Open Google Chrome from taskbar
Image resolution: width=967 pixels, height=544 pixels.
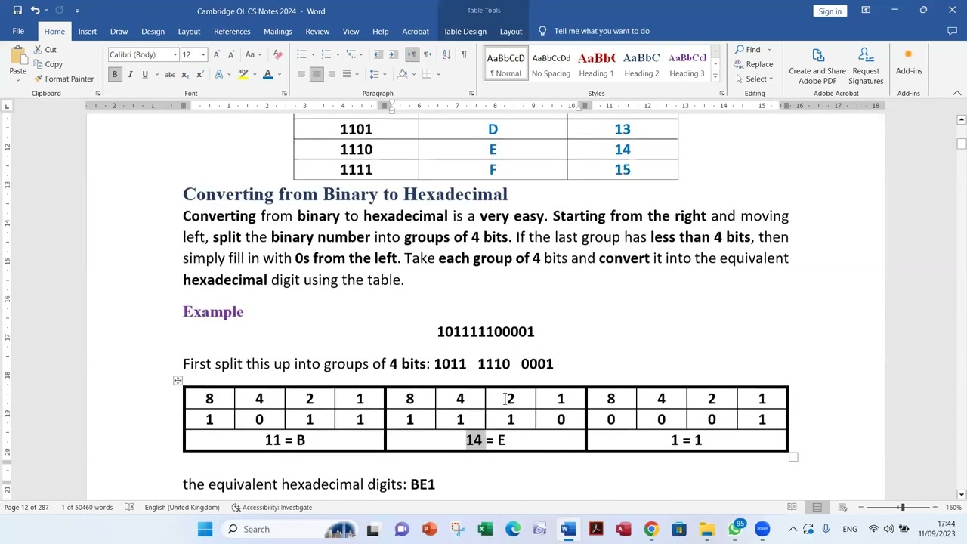point(651,529)
